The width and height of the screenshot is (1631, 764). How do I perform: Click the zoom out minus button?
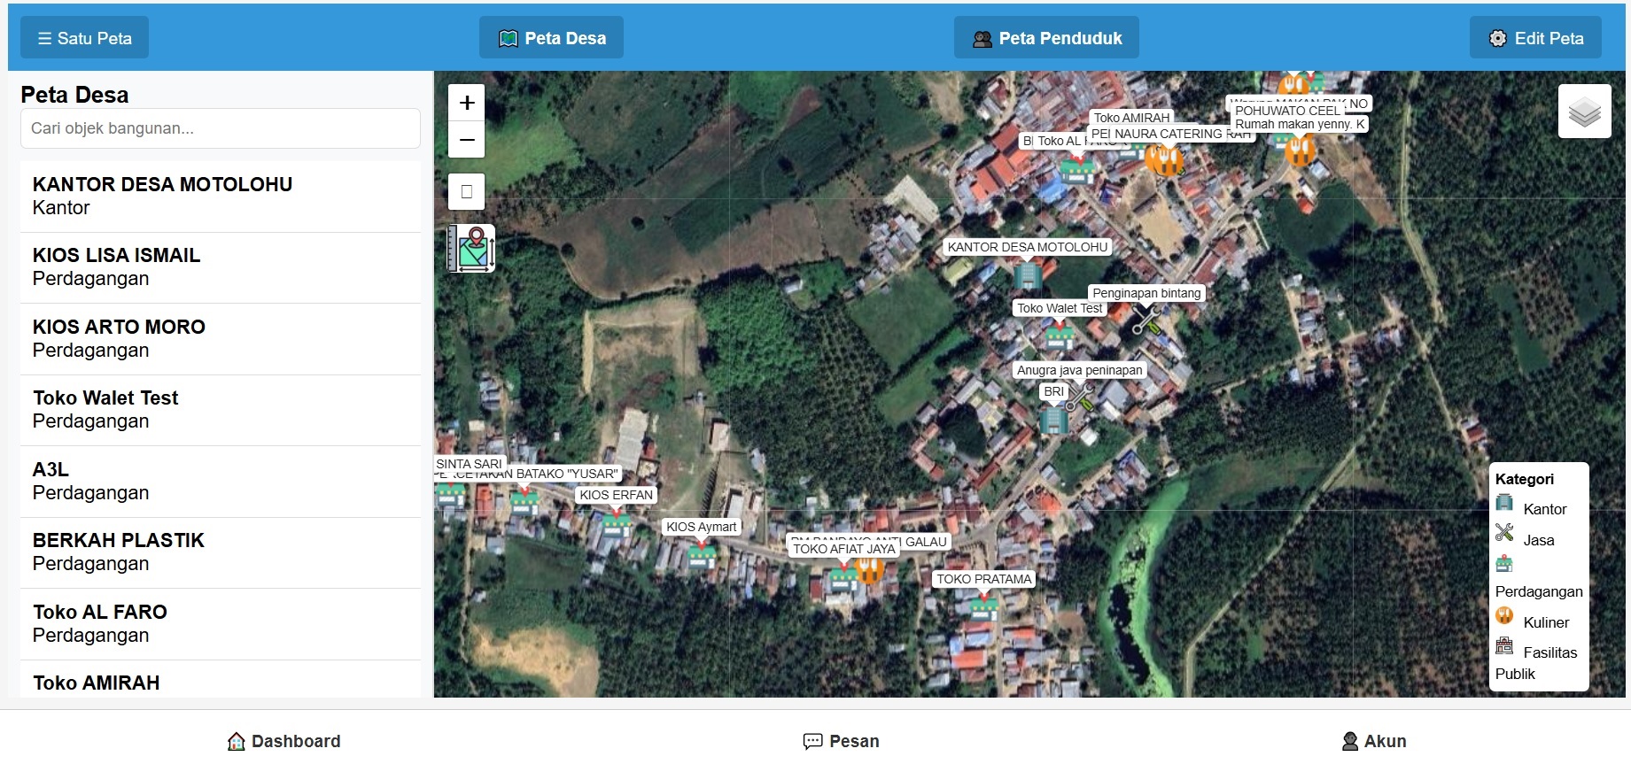tap(467, 140)
